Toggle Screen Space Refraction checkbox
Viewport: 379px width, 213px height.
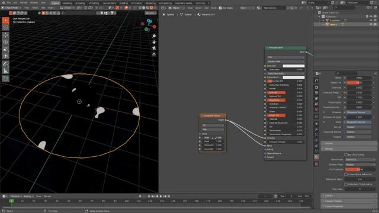click(x=346, y=174)
